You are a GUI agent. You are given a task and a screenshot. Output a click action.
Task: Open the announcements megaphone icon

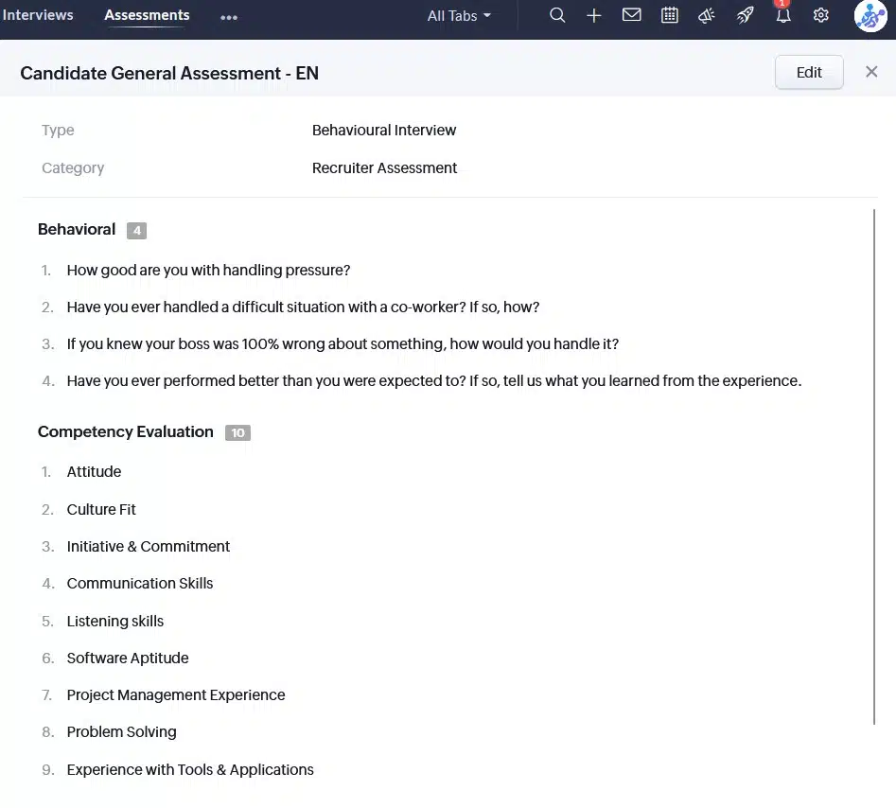(707, 15)
